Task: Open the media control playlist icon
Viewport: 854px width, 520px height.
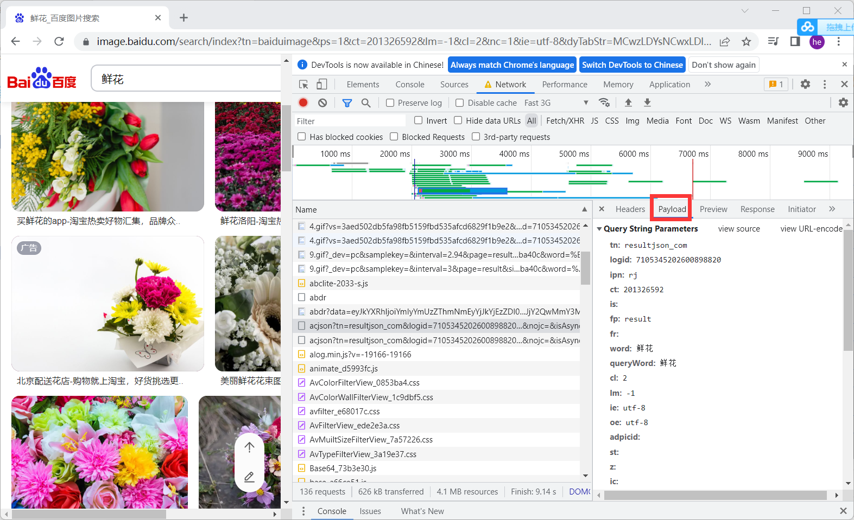Action: point(773,42)
